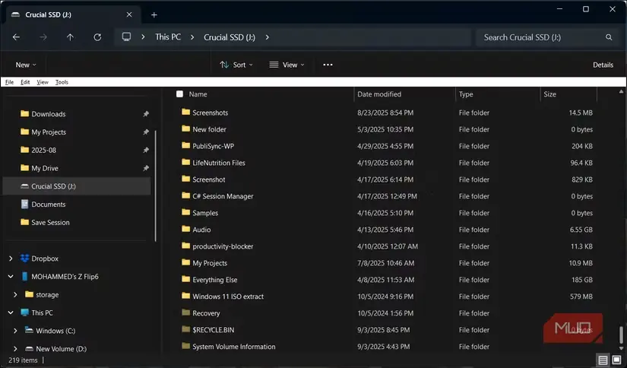Switch to large thumbnails view icon
Viewport: 627px width, 368px height.
click(x=616, y=360)
